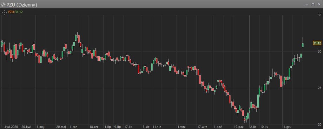Image resolution: width=323 pixels, height=129 pixels.
Task: Click the chart icon beside PZU (Dzienny) title
Action: pos(3,5)
